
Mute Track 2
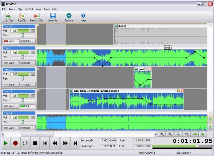point(11,85)
